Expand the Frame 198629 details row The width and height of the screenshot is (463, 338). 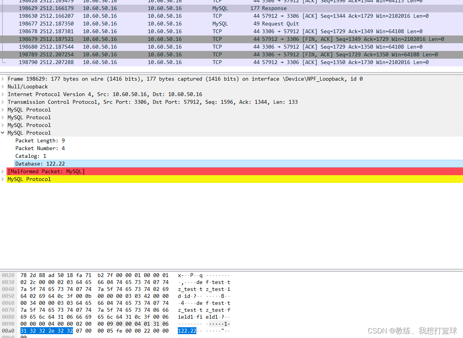coord(3,79)
